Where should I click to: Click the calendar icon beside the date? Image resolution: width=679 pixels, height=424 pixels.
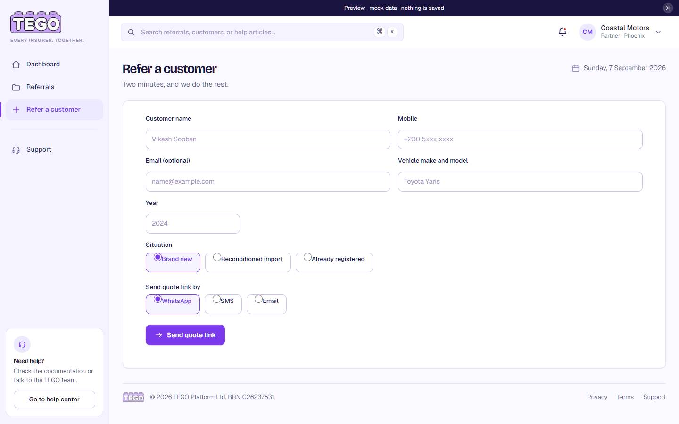pos(576,68)
